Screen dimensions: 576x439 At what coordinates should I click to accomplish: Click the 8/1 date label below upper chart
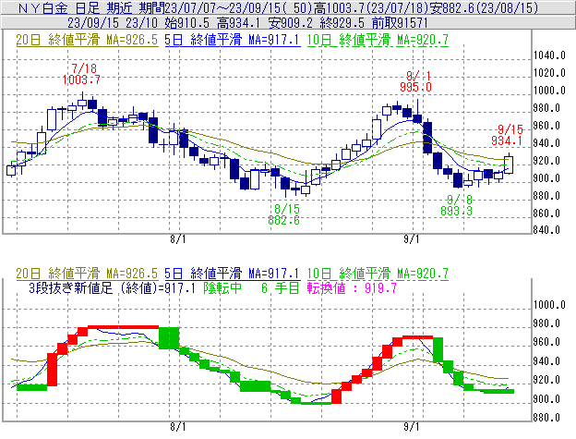(178, 239)
